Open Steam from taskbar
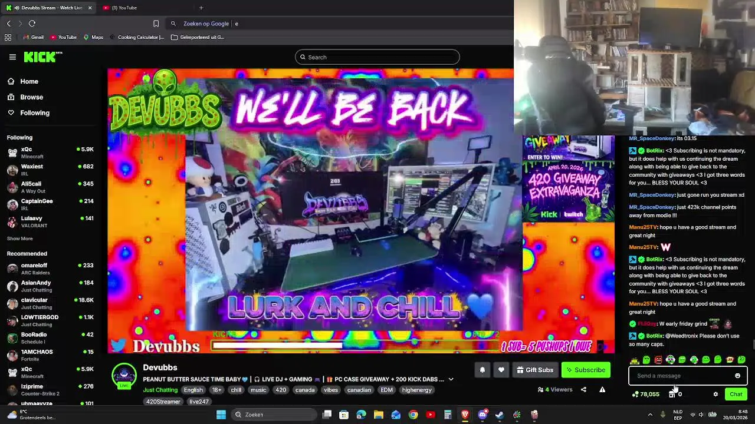This screenshot has height=424, width=755. (500, 415)
